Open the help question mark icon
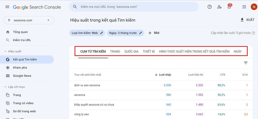This screenshot has height=119, width=258. [210, 7]
